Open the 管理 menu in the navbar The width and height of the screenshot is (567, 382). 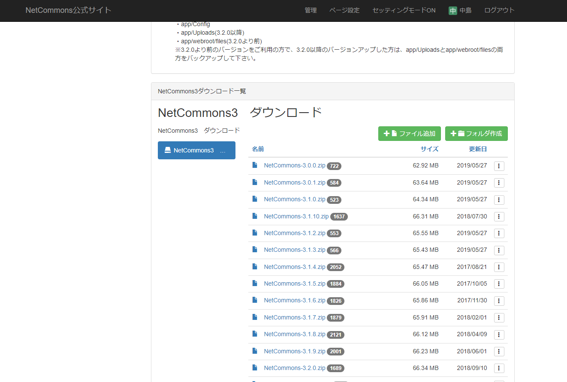(x=311, y=10)
